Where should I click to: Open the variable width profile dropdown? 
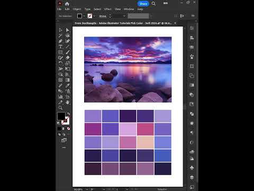tap(151, 16)
